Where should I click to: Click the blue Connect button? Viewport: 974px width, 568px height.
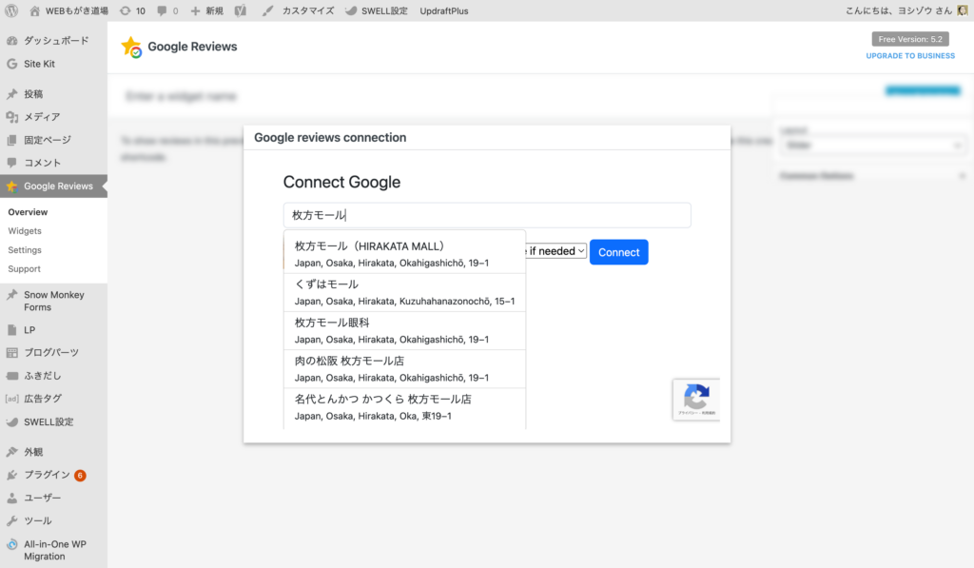[x=618, y=252]
